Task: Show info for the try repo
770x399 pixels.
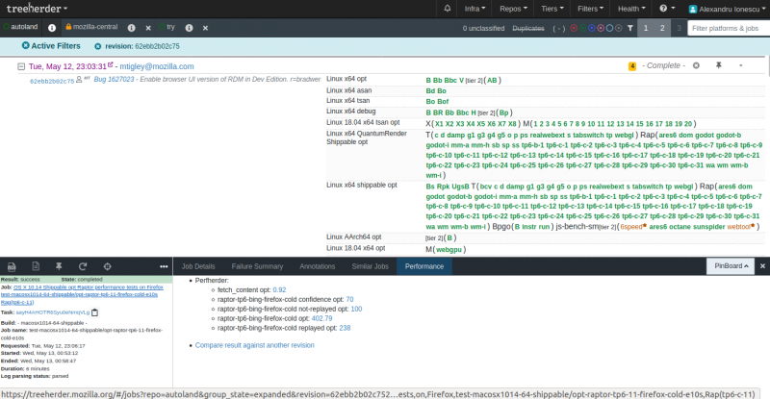Action: point(189,28)
